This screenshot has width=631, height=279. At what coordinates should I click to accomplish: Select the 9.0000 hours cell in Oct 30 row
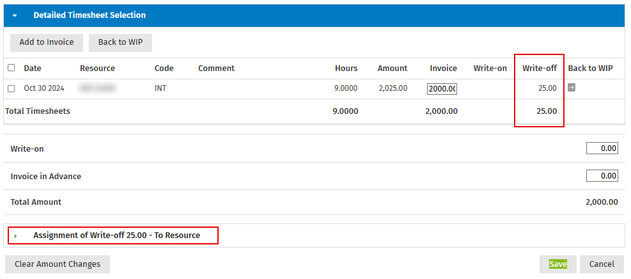coord(346,88)
